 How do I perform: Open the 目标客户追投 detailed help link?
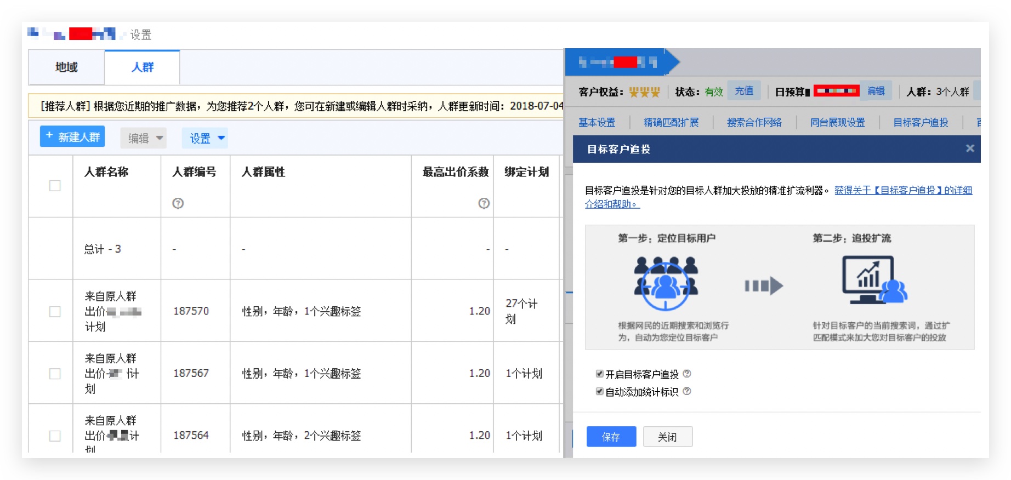pos(902,190)
